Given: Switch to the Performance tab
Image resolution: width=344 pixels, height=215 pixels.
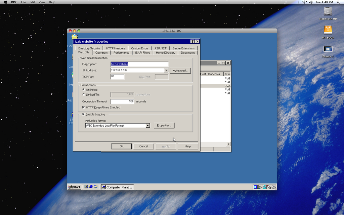Looking at the screenshot, I should tap(121, 53).
